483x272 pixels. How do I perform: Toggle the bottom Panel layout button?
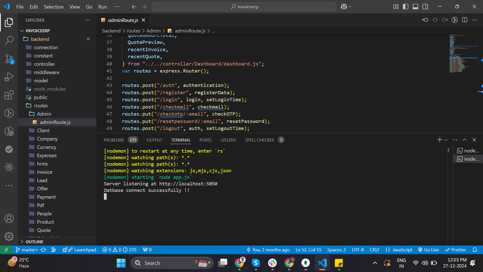pos(415,7)
